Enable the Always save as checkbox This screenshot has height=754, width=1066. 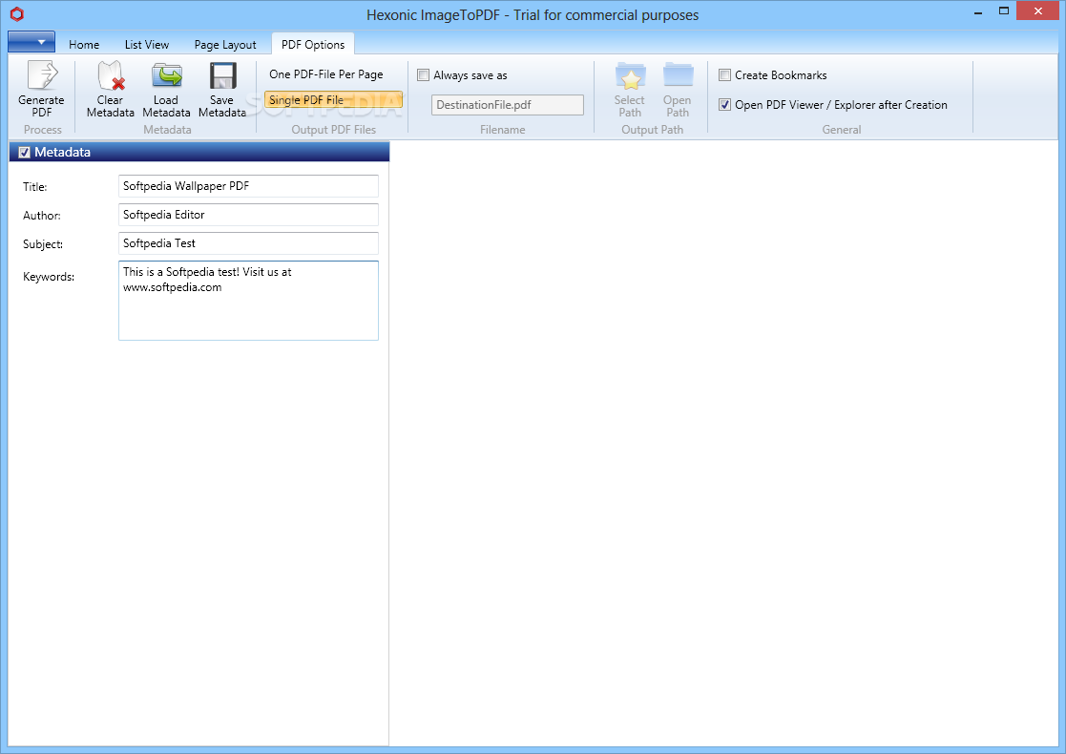[423, 74]
